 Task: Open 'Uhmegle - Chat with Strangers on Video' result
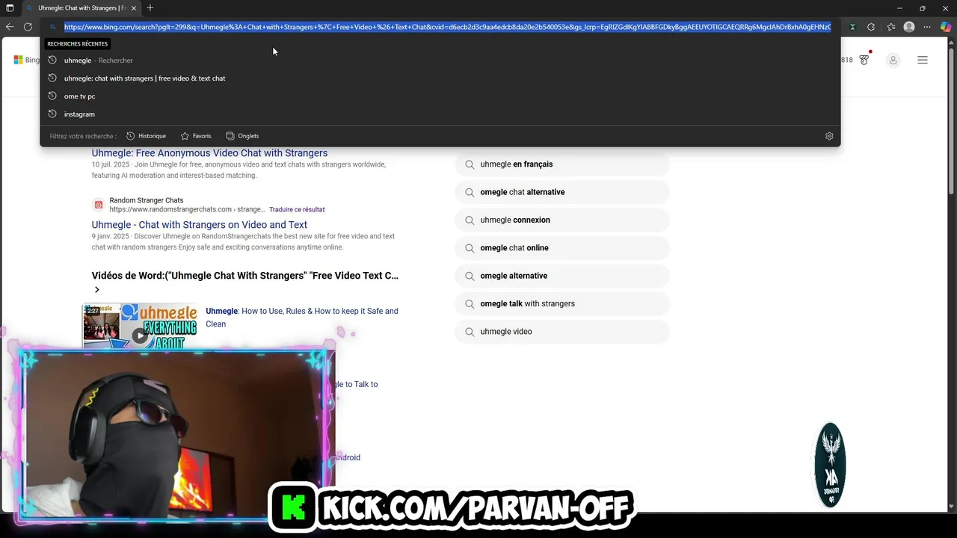click(x=200, y=225)
